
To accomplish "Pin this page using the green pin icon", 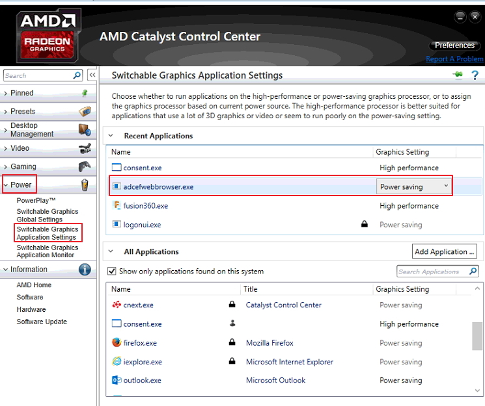I will [458, 74].
